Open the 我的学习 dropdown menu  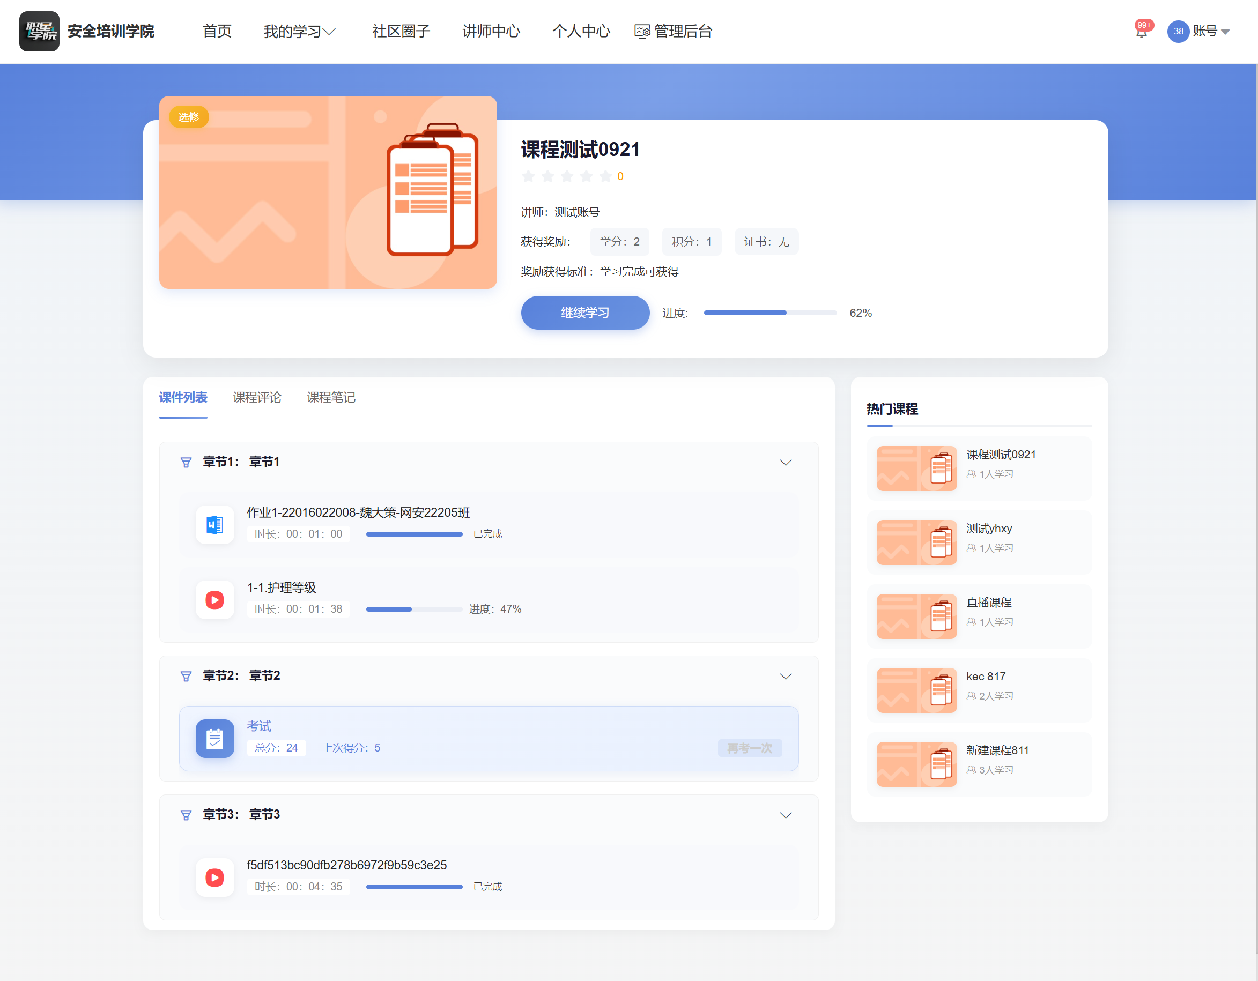pos(300,31)
